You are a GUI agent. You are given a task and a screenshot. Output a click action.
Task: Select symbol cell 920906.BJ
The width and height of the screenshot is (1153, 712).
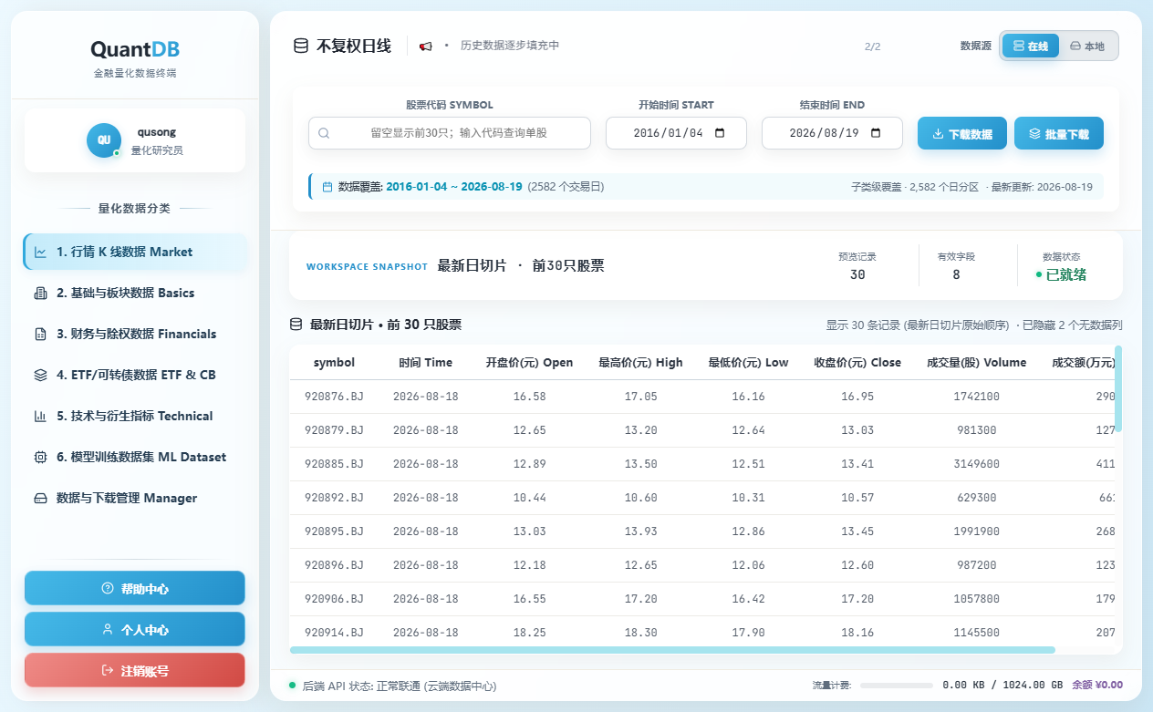(334, 599)
